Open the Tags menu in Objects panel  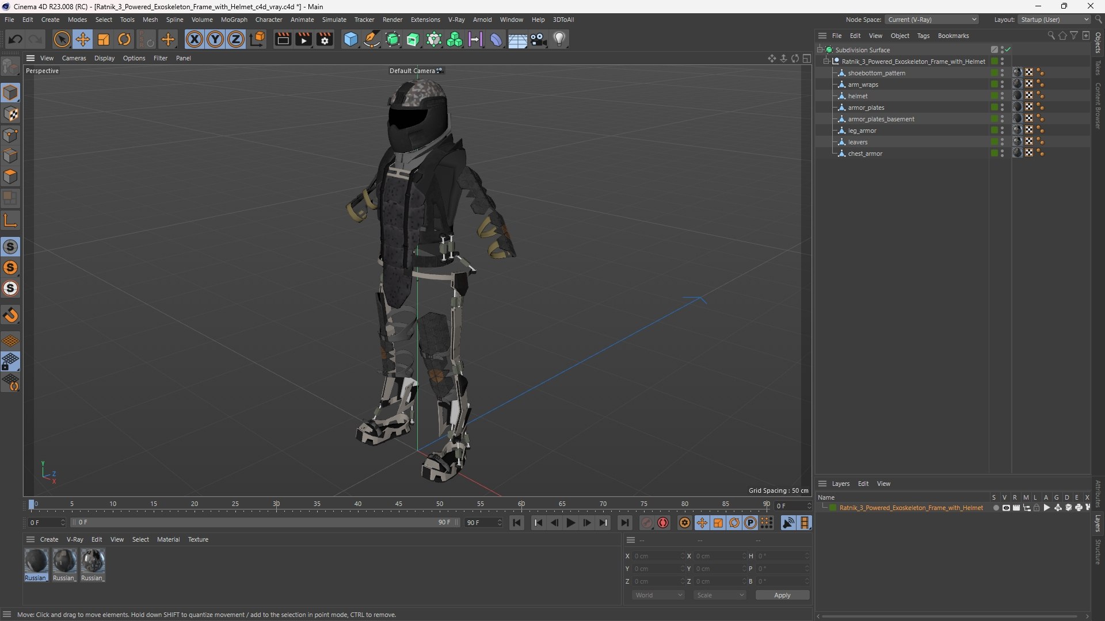click(923, 36)
